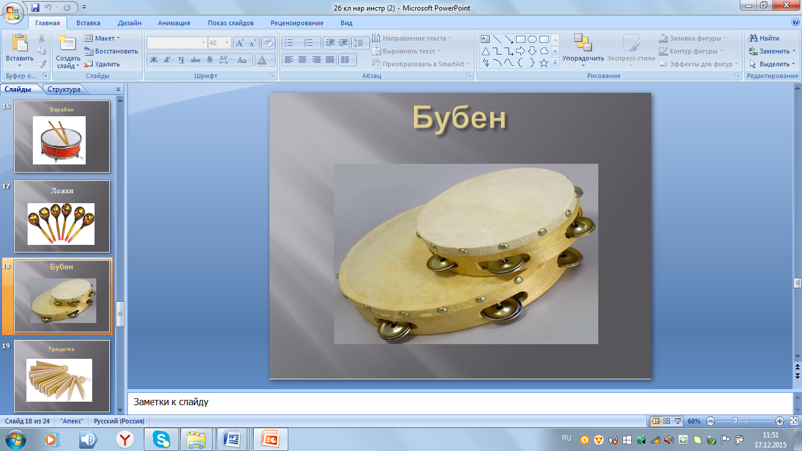The width and height of the screenshot is (802, 451).
Task: Click zoom slider handle
Action: pos(734,421)
